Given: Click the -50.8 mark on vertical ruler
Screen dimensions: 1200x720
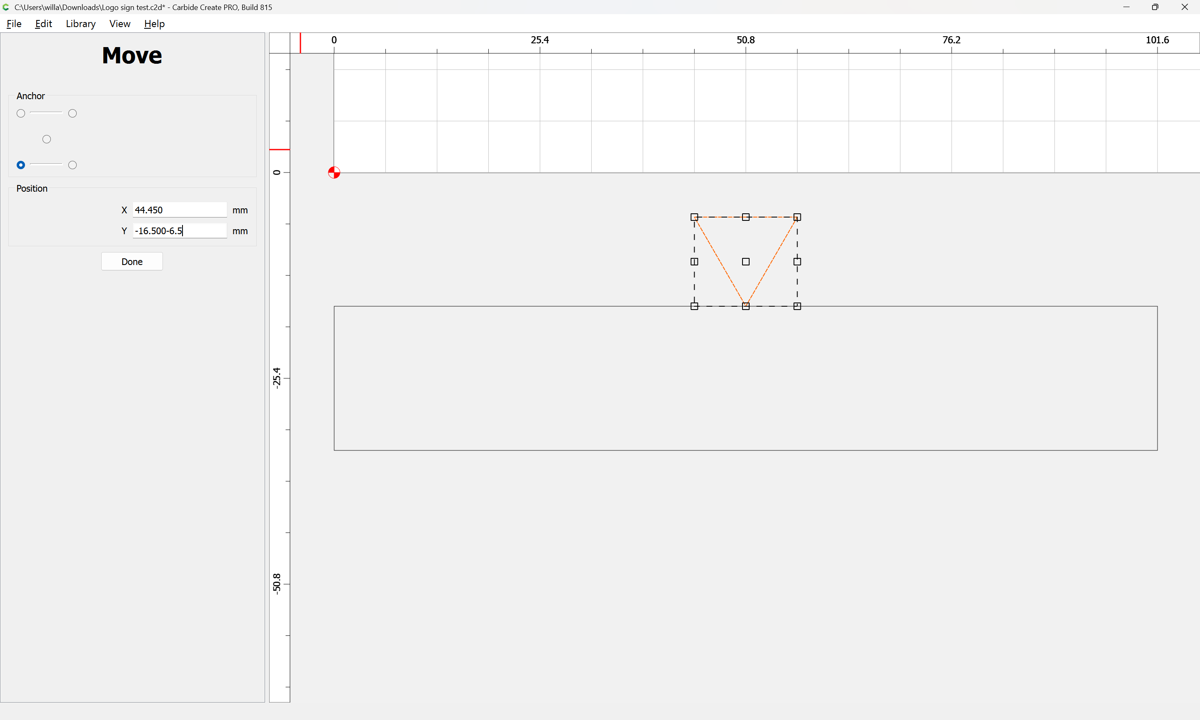Looking at the screenshot, I should 277,584.
